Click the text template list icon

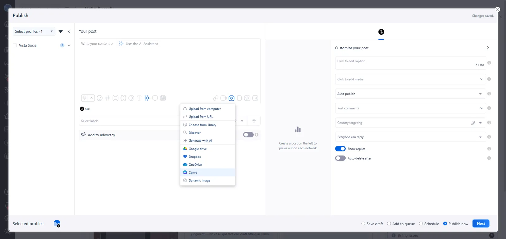[x=163, y=98]
